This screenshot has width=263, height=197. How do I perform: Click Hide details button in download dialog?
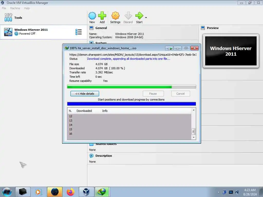point(85,94)
